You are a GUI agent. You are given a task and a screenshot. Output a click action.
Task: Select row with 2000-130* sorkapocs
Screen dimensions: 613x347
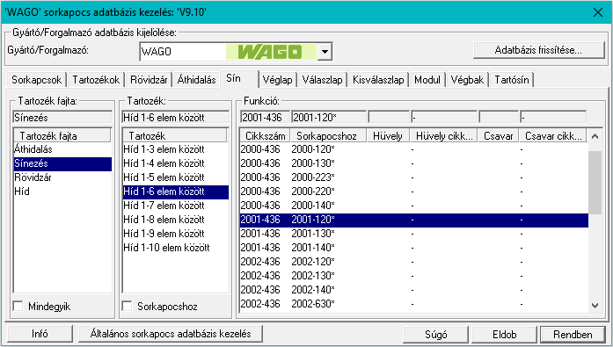(x=413, y=163)
